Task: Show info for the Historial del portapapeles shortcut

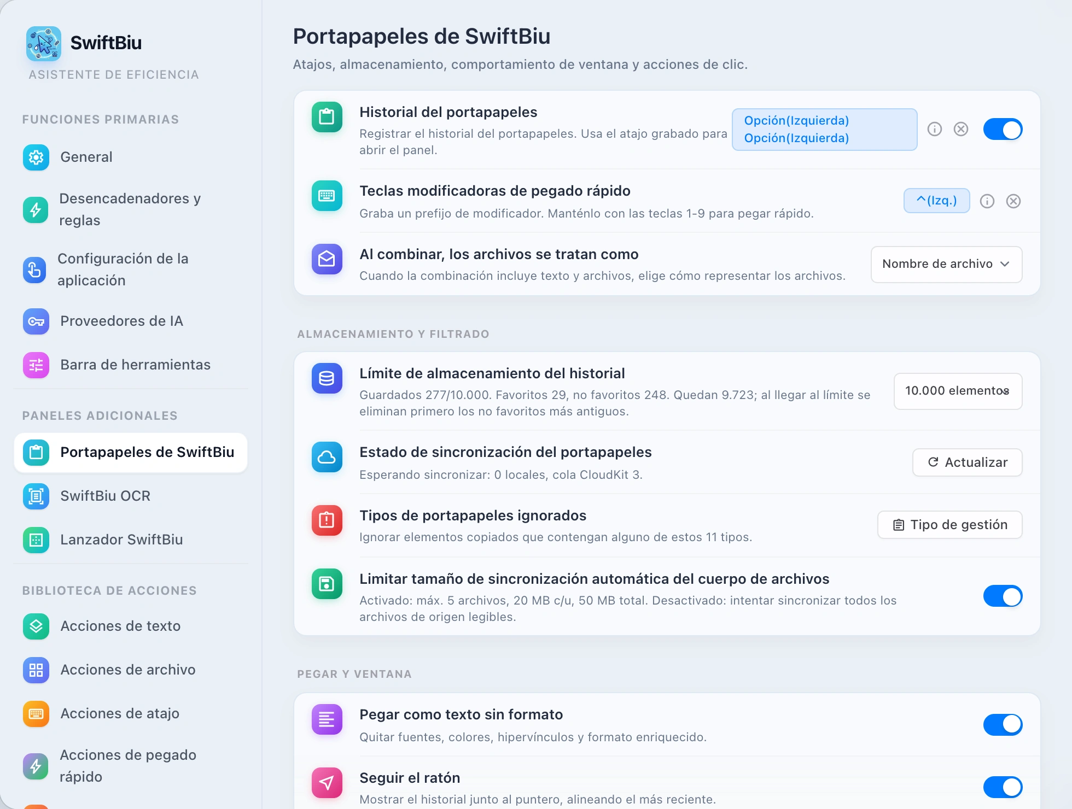Action: pos(935,130)
